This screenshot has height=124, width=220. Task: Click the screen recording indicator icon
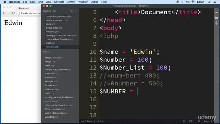tap(177, 2)
